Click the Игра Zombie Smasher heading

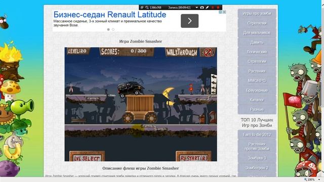tap(141, 41)
